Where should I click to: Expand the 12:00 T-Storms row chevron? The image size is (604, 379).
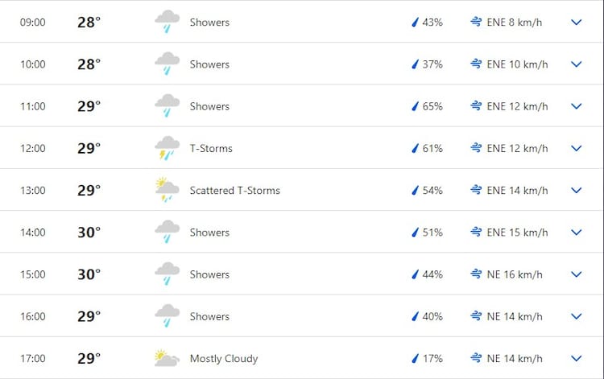576,148
